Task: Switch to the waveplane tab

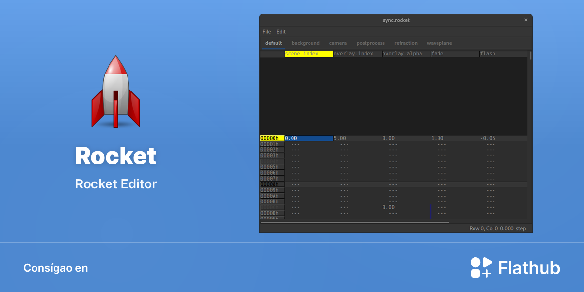Action: pyautogui.click(x=439, y=43)
